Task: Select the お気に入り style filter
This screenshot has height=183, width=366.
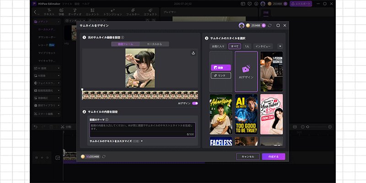Action: click(218, 46)
